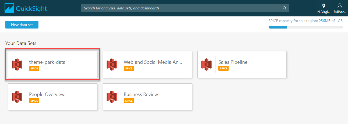Click the People Overview S3 icon
This screenshot has width=348, height=124.
[17, 97]
